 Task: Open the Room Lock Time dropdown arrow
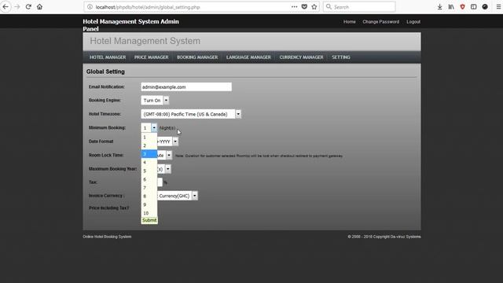(169, 156)
